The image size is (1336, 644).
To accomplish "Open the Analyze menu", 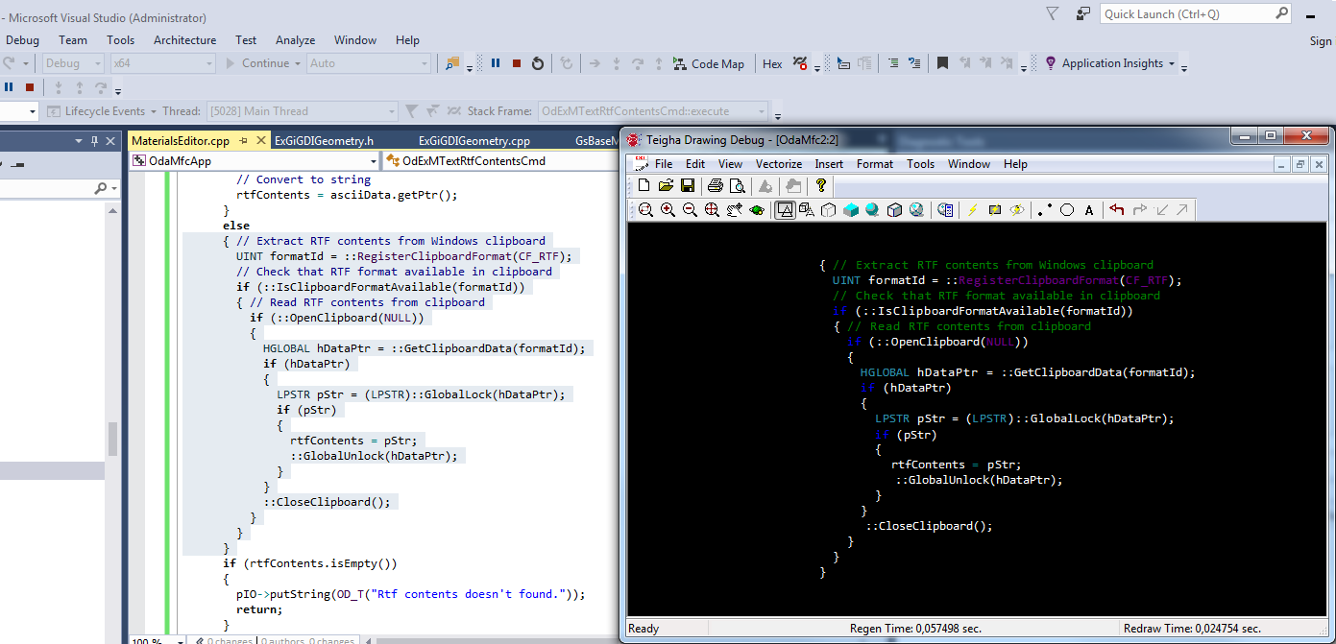I will point(296,40).
